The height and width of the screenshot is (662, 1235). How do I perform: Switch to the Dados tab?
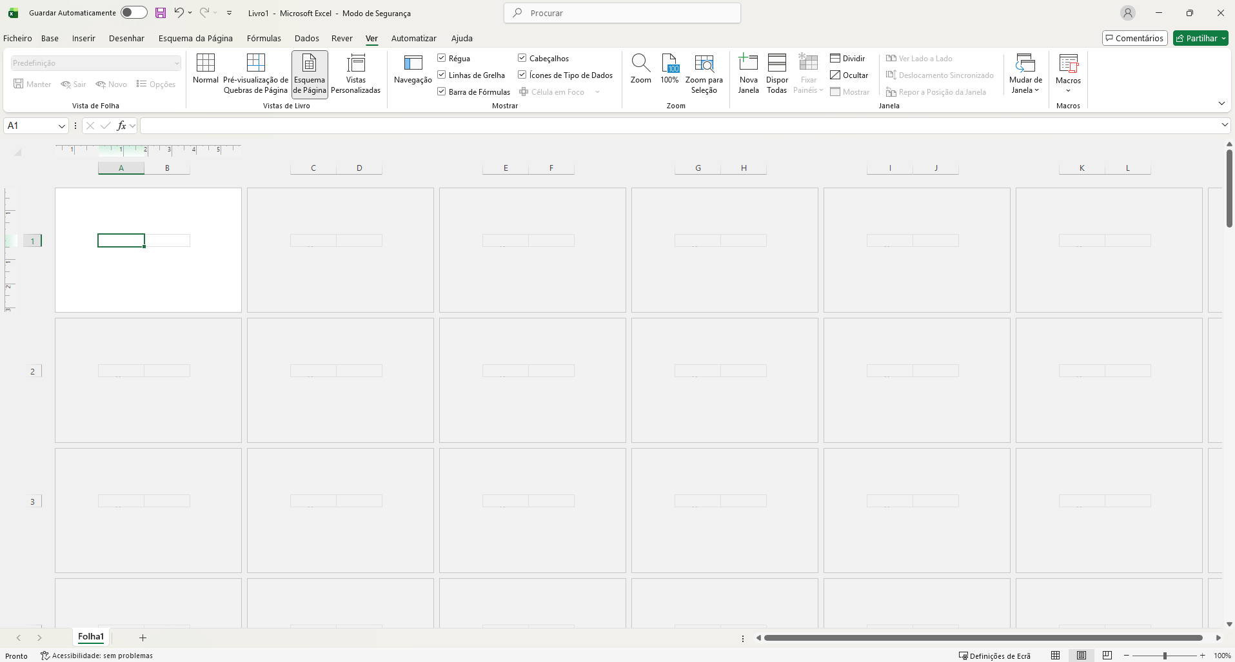[x=307, y=38]
